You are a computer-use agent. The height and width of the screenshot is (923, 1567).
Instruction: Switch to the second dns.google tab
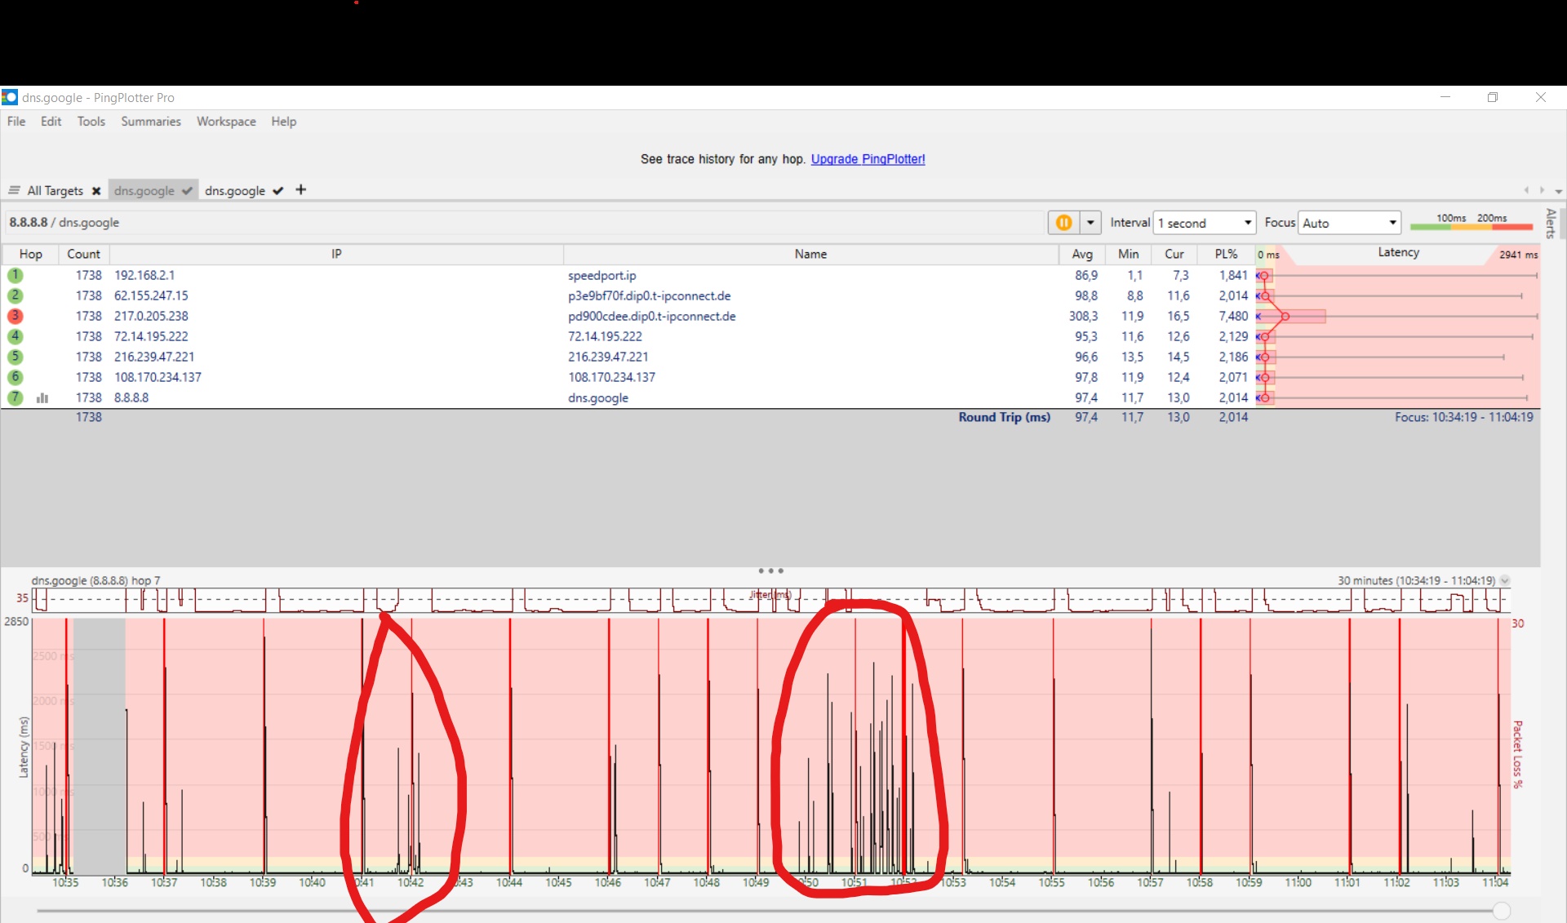[x=235, y=191]
